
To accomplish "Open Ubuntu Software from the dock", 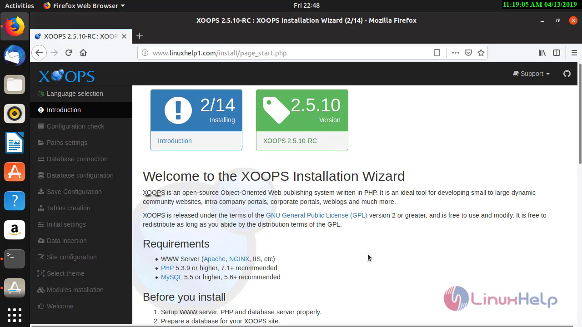I will 15,172.
